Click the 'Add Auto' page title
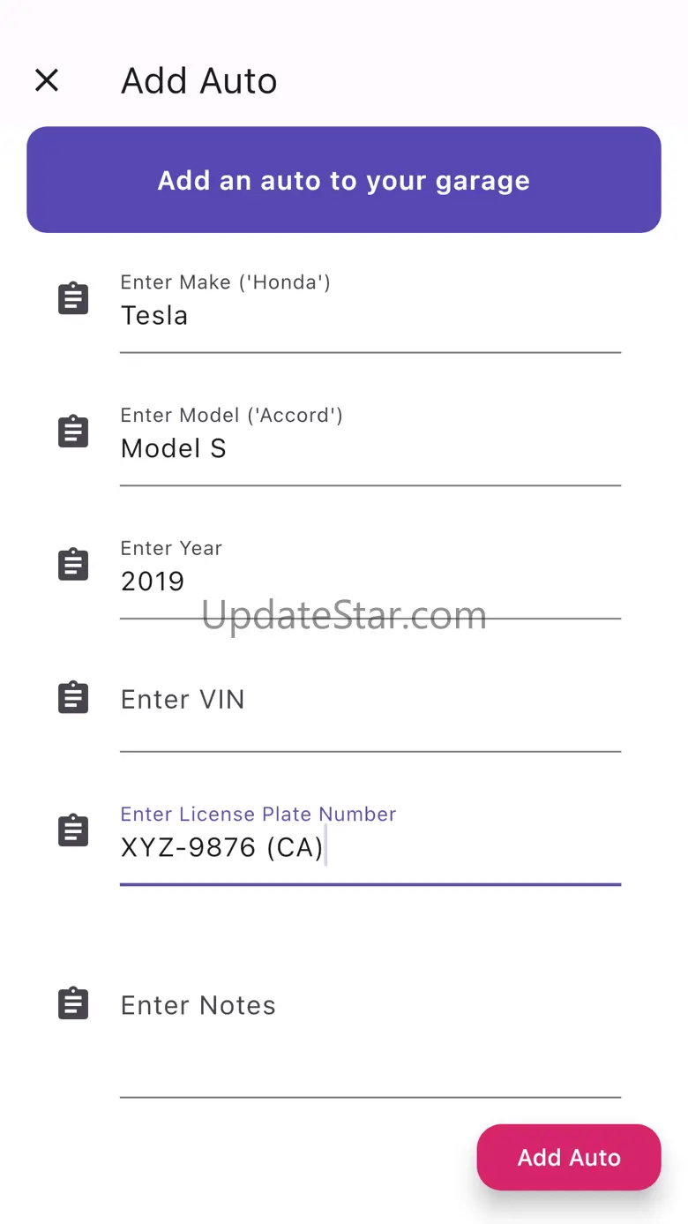Image resolution: width=688 pixels, height=1224 pixels. click(199, 81)
